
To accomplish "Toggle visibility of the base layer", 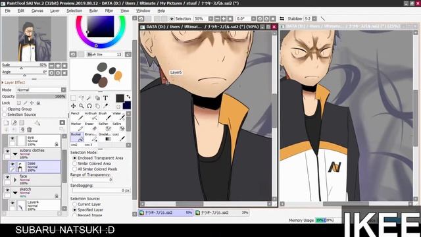I will coord(12,164).
